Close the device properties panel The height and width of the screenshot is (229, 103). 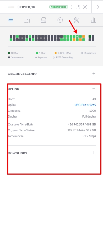[x=85, y=7]
